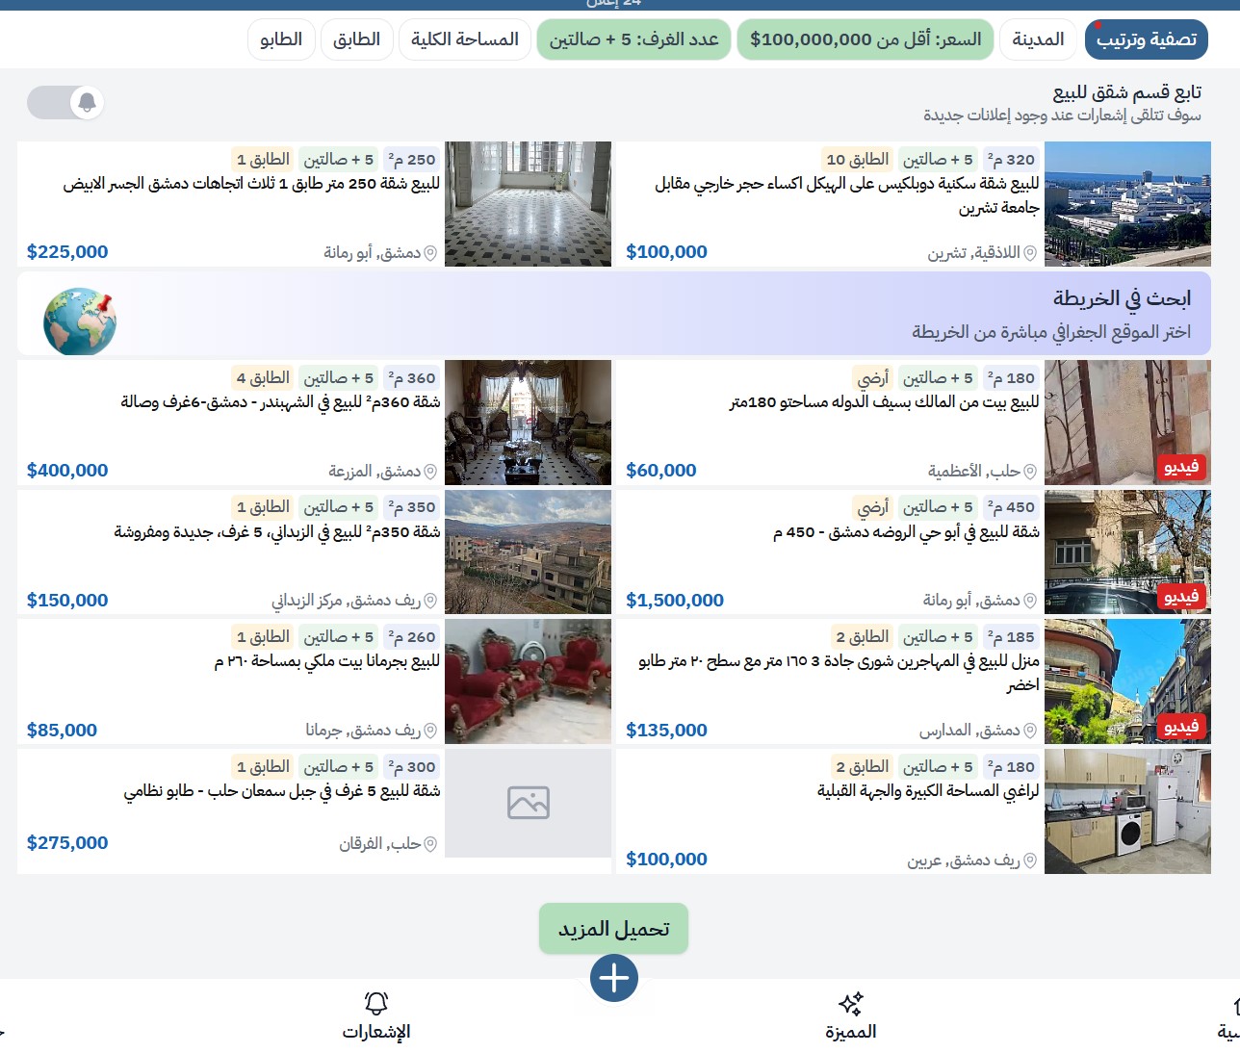Image resolution: width=1240 pixels, height=1053 pixels.
Task: Open the السعر: أقل من $100,000,000 price filter
Action: coord(865,39)
